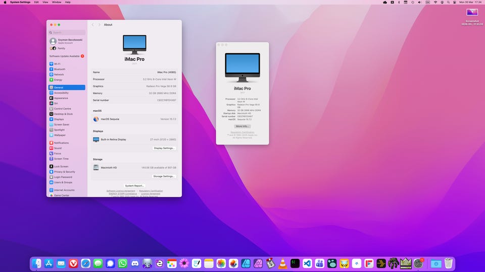The width and height of the screenshot is (485, 272).
Task: Go to Control Centre settings
Action: (x=62, y=108)
